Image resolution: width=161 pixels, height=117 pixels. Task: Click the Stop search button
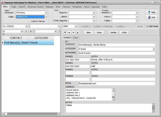[120, 26]
